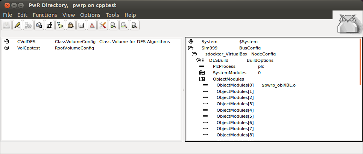
Task: Click the ObjectModules[8] attribute icon
Action: click(205, 135)
